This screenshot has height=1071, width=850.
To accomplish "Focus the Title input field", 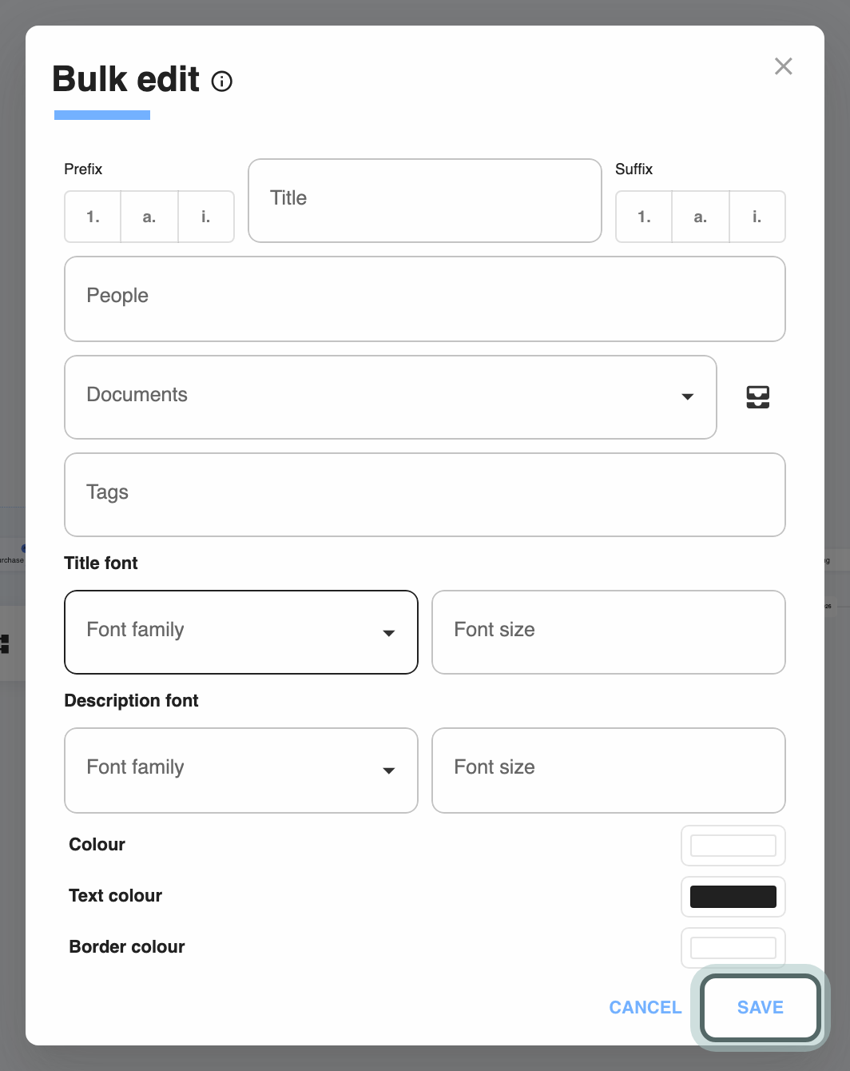I will click(x=425, y=201).
